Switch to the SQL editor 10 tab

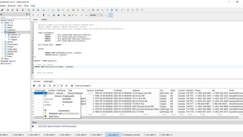[166, 135]
